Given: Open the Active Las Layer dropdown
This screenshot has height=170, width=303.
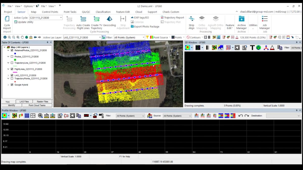Looking at the screenshot, I should click(100, 37).
